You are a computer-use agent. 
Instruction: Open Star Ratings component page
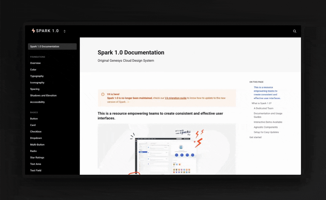(37, 157)
